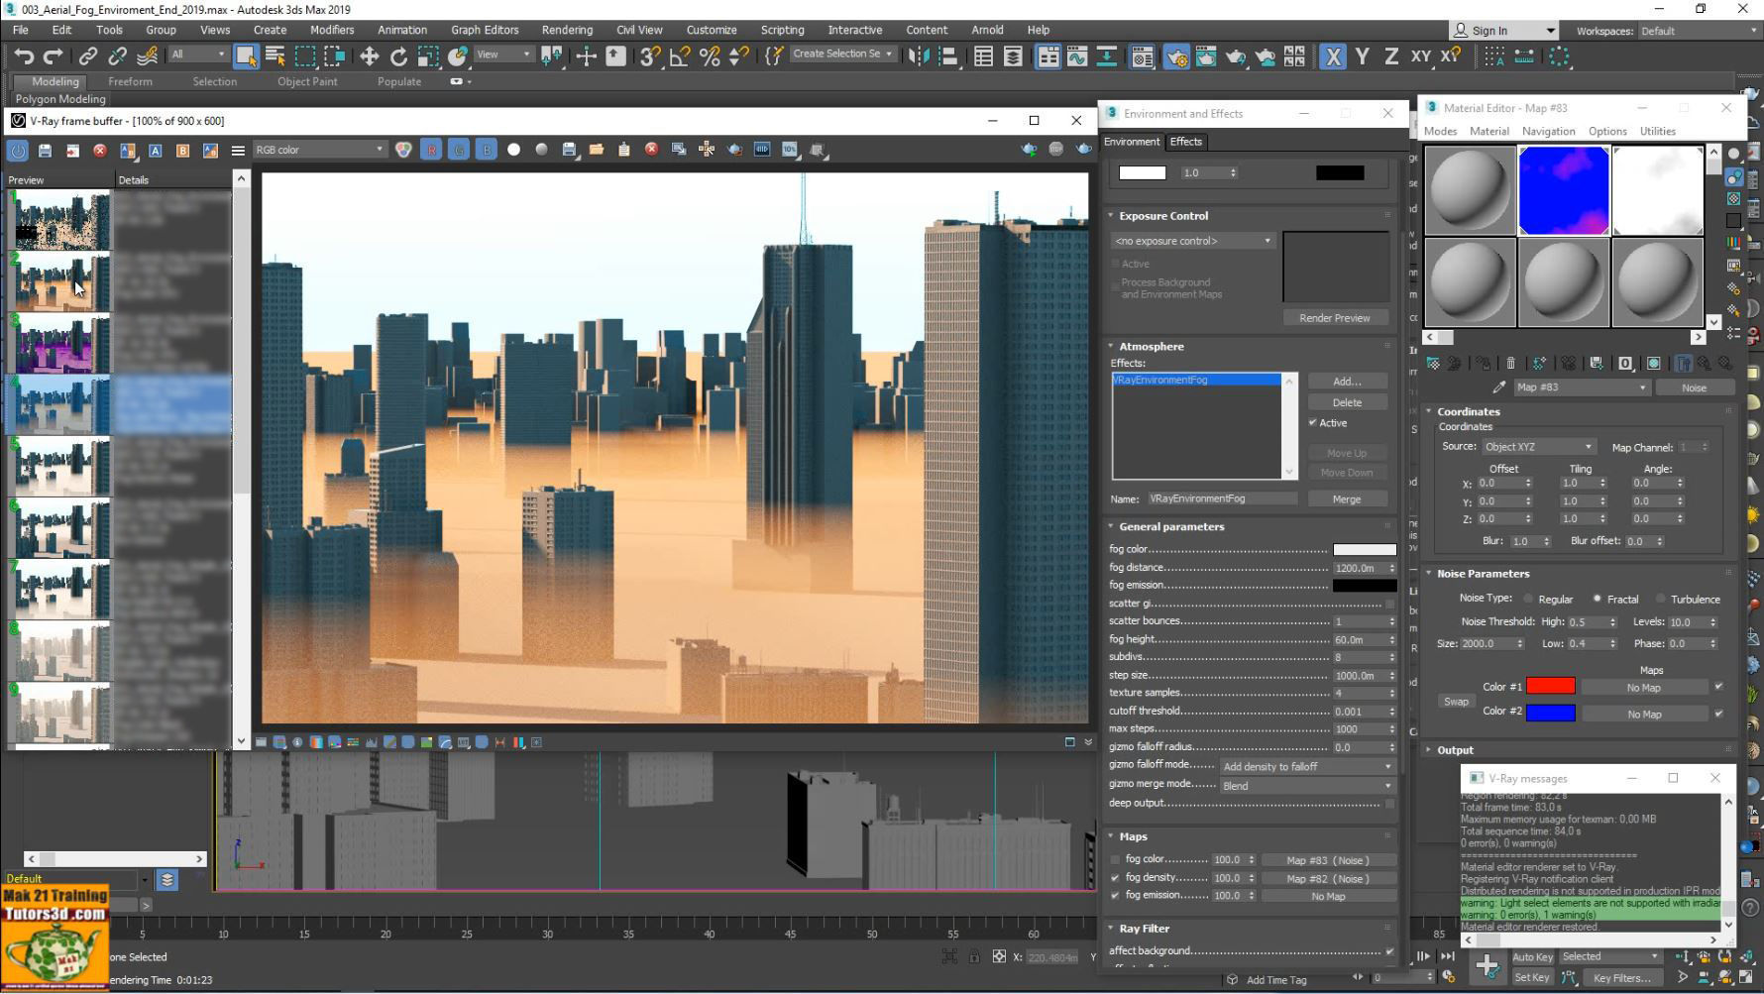The height and width of the screenshot is (994, 1764).
Task: Toggle the scatter gi checkbox
Action: [1389, 604]
